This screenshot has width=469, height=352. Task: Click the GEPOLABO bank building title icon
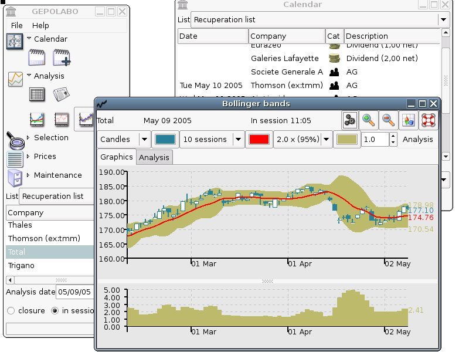pyautogui.click(x=11, y=11)
